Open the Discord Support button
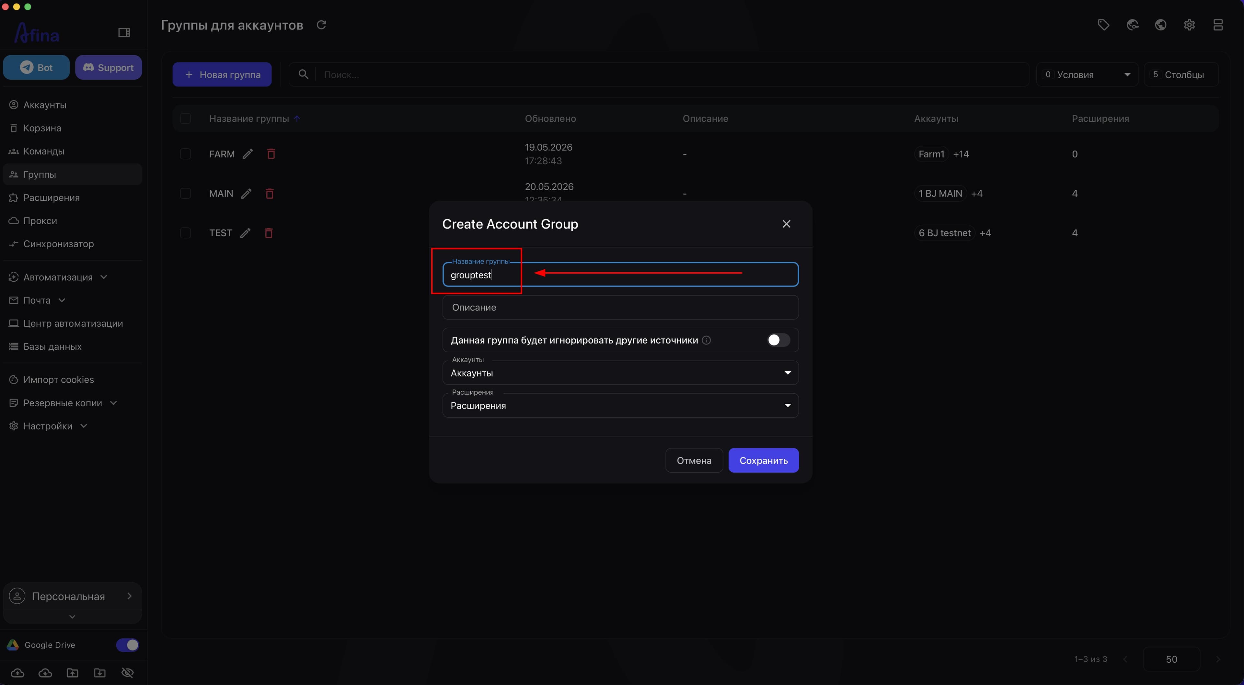 [109, 68]
